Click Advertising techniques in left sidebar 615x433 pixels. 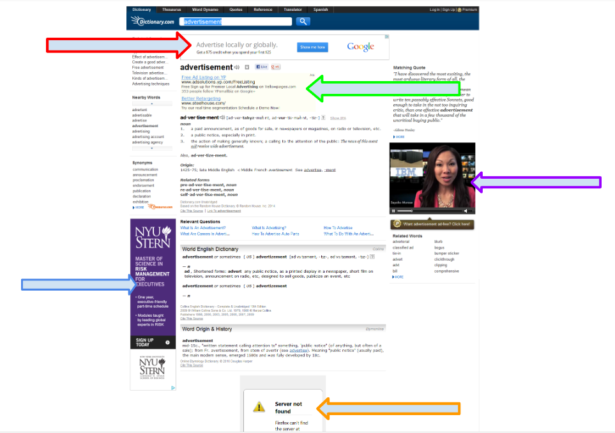(151, 84)
